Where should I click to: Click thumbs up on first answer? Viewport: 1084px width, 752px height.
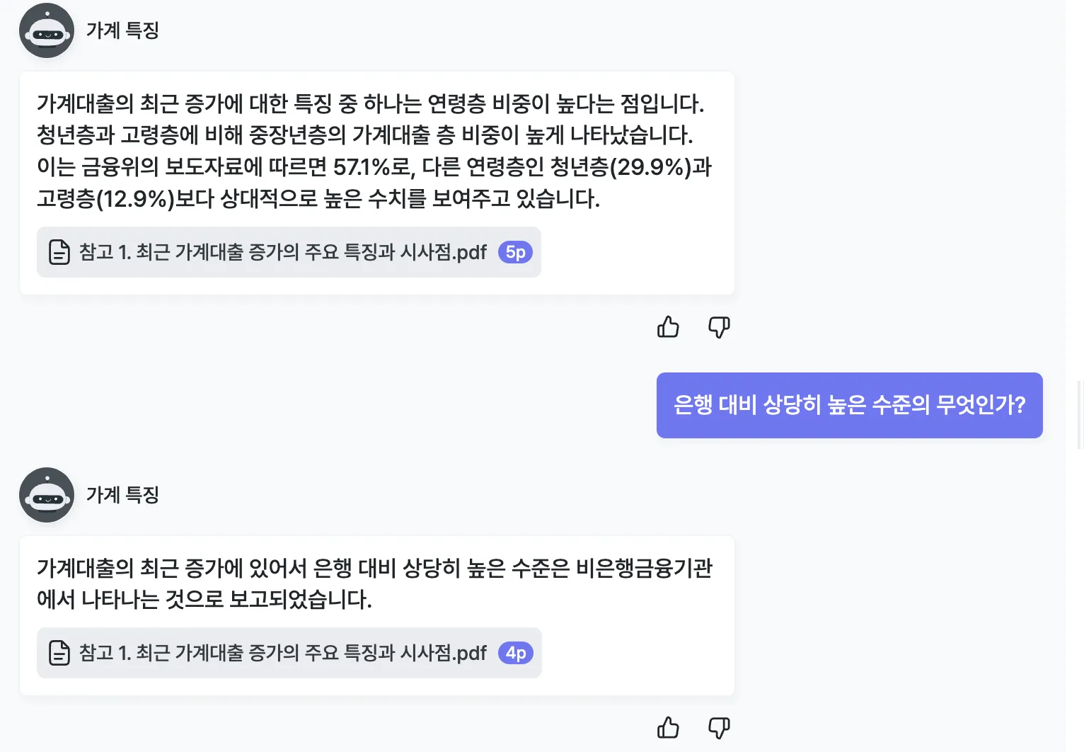tap(668, 326)
